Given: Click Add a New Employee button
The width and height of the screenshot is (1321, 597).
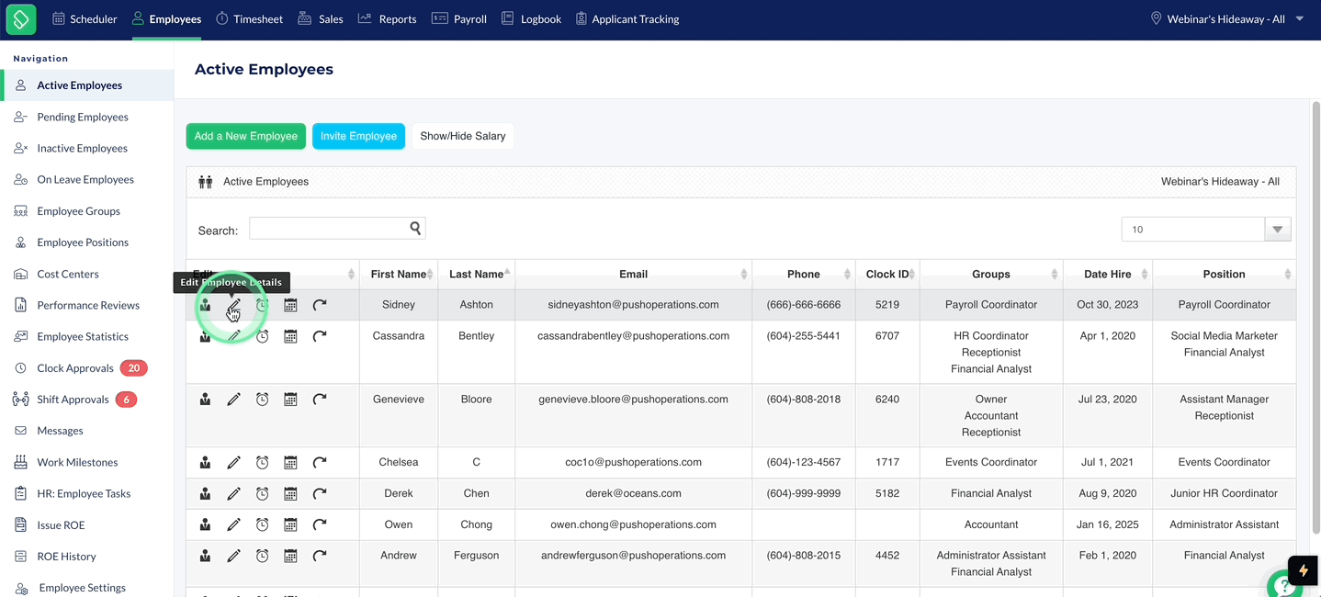Looking at the screenshot, I should pos(245,136).
